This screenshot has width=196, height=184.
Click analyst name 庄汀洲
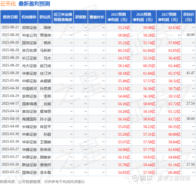click(45, 73)
